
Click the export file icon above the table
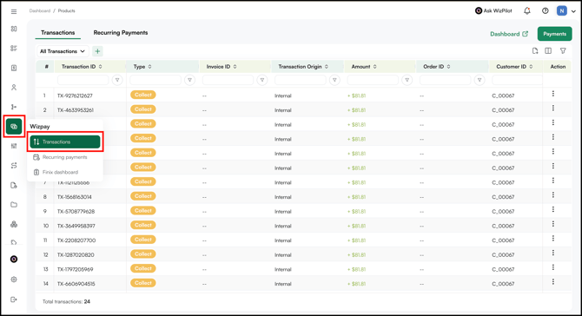535,51
